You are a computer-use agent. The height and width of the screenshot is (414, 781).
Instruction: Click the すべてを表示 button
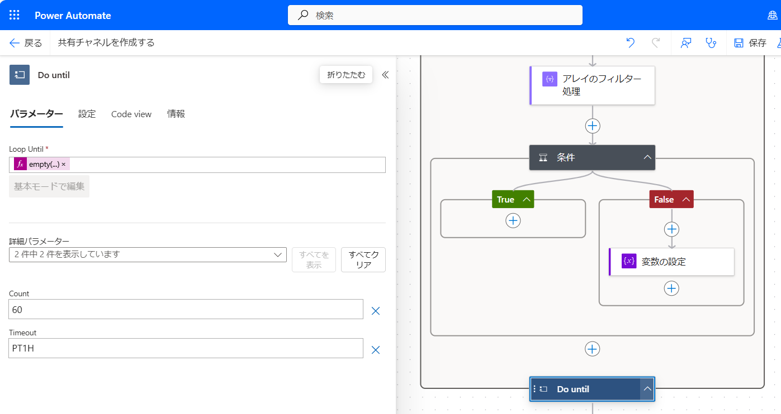[314, 259]
